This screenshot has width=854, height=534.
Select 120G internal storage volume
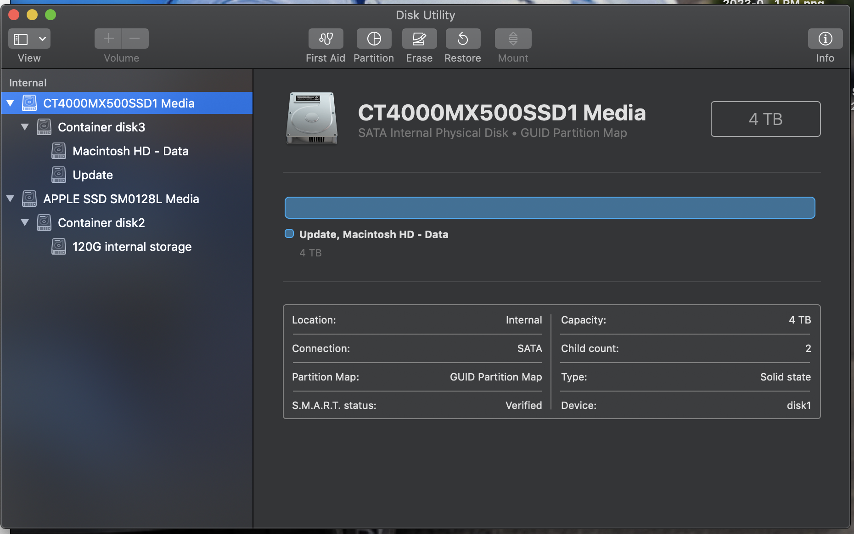point(127,246)
